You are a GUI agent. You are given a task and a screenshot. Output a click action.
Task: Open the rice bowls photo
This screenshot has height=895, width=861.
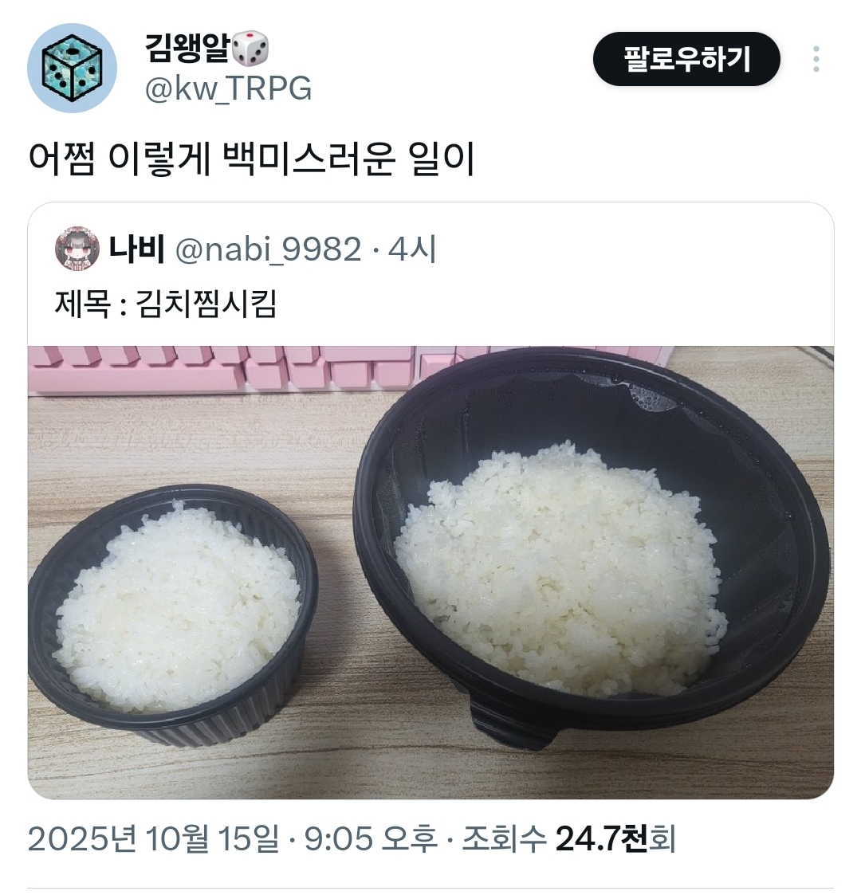(431, 572)
